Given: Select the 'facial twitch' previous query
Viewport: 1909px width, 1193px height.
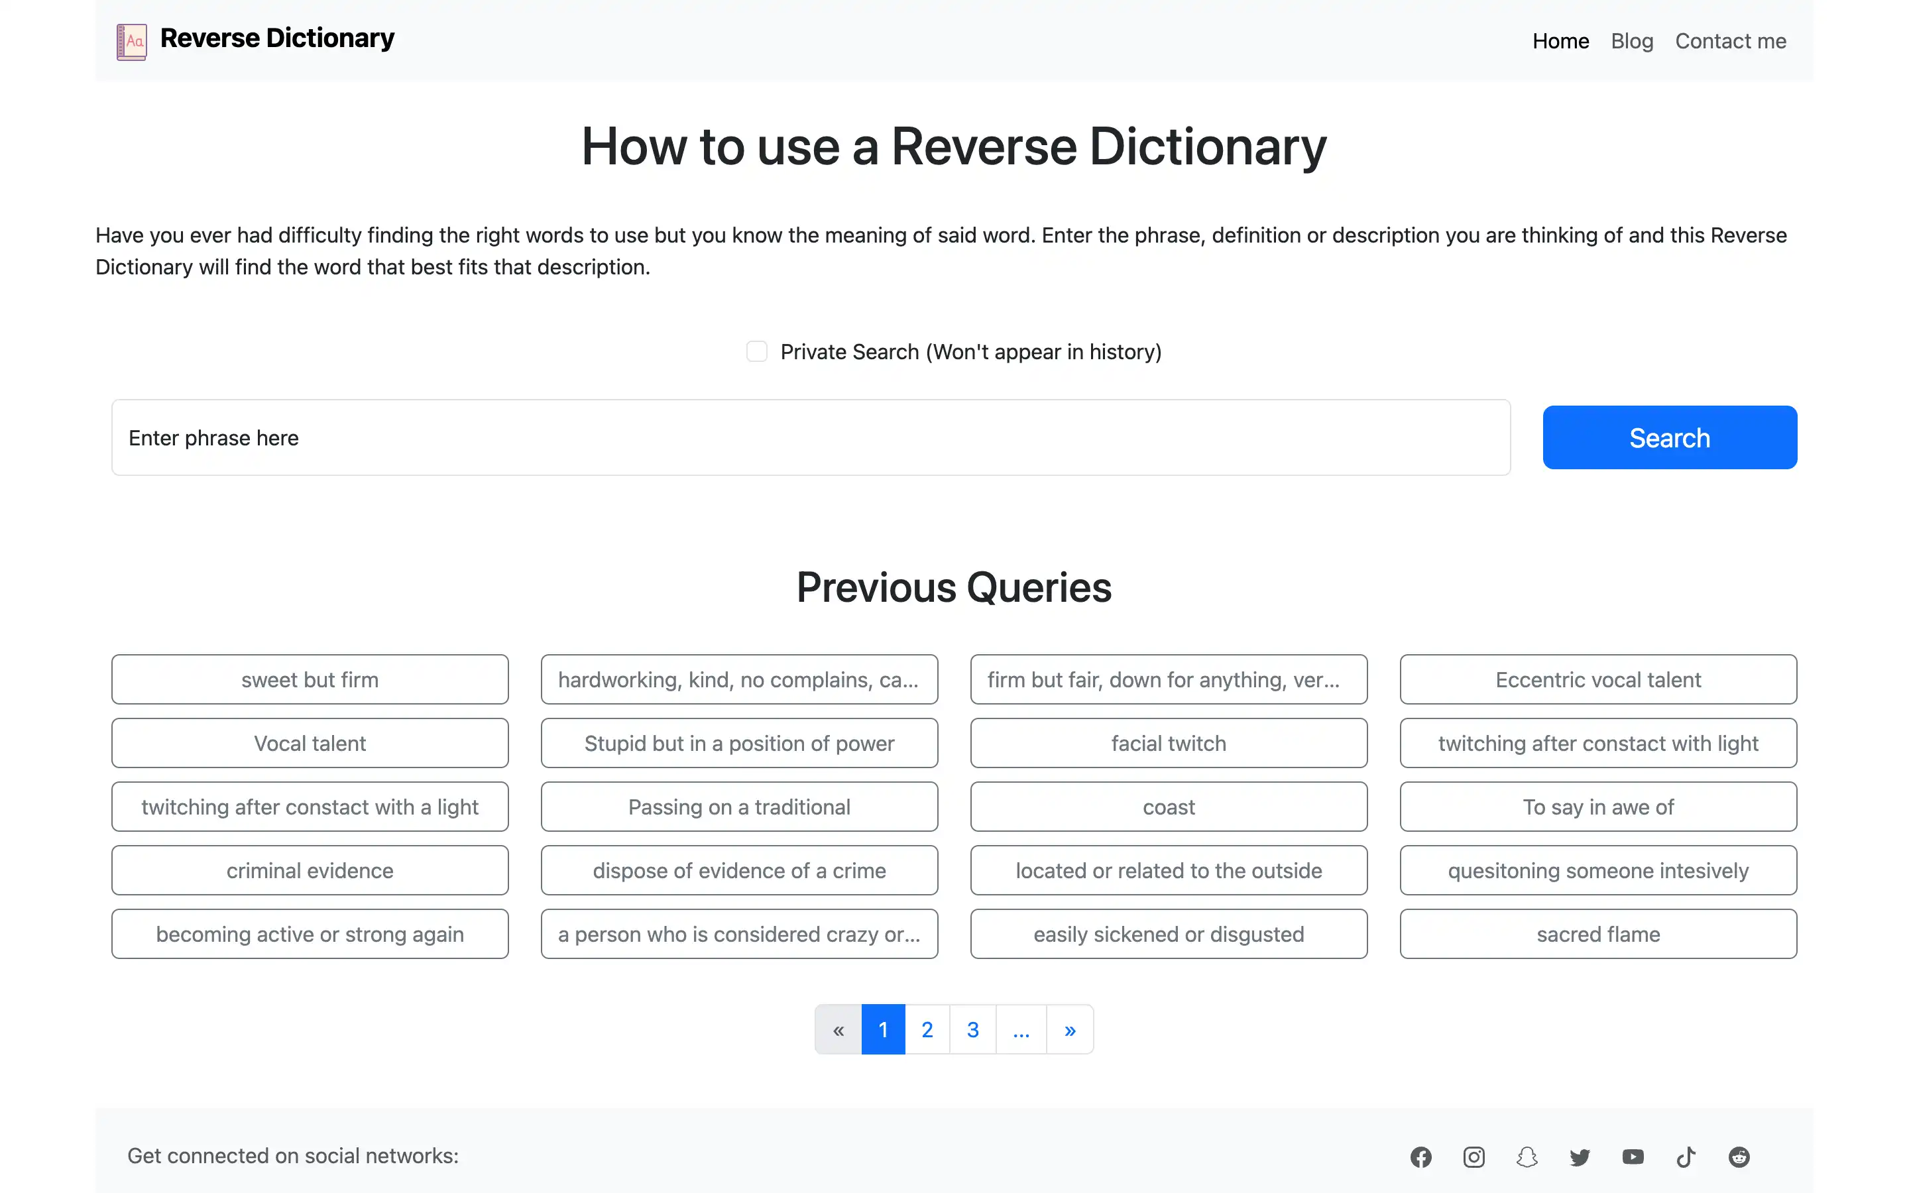Looking at the screenshot, I should coord(1169,742).
